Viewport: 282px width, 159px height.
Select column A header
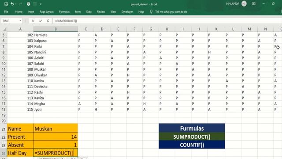(x=20, y=29)
